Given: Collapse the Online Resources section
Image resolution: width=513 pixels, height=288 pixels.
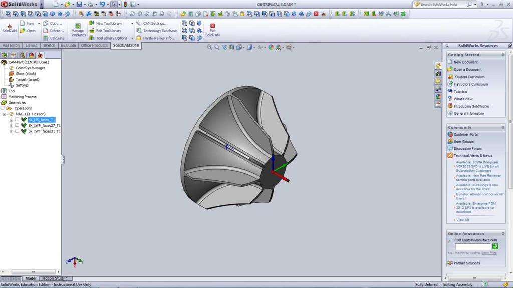Looking at the screenshot, I should tap(503, 234).
